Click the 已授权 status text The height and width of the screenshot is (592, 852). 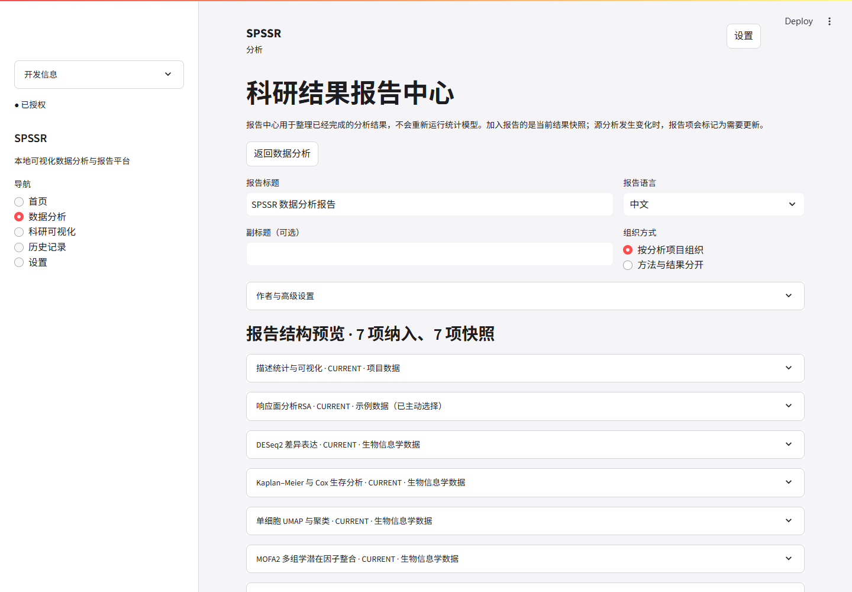33,105
